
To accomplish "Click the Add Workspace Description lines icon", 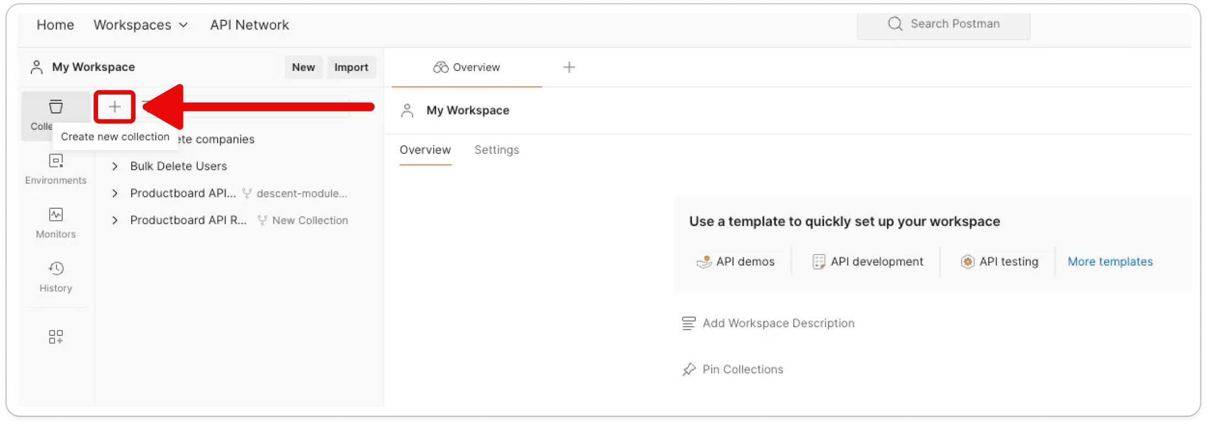I will pyautogui.click(x=689, y=323).
